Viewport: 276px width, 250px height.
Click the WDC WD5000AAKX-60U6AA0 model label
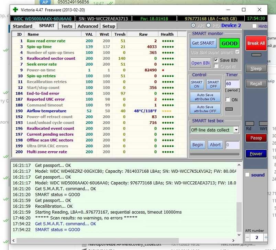[x=43, y=19]
